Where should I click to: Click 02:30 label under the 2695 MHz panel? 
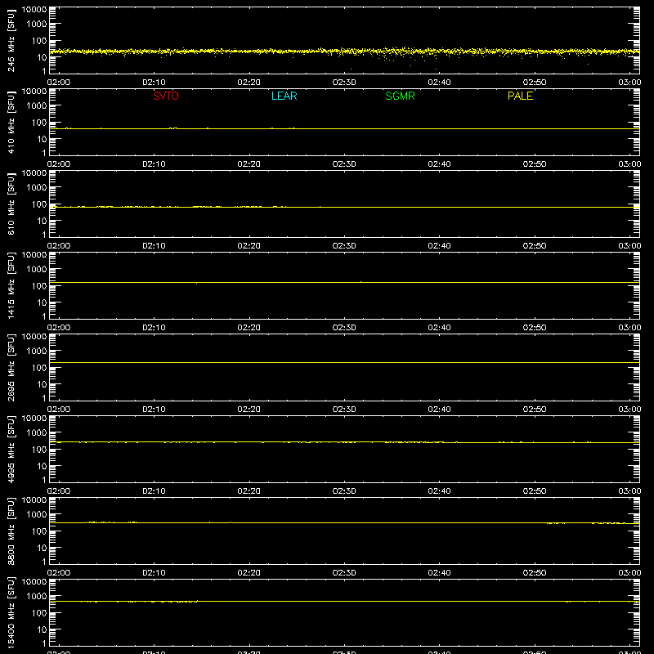344,410
